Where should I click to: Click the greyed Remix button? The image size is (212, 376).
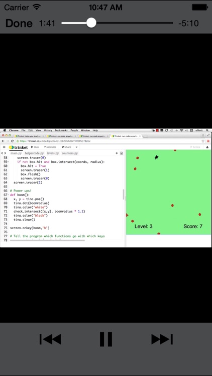195,147
